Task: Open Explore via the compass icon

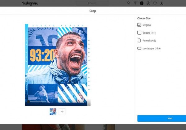Action: (x=148, y=3)
